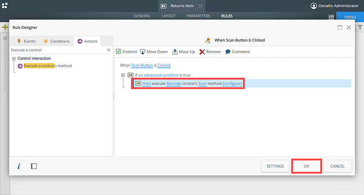Open the Conditions tab
This screenshot has width=364, height=195.
pyautogui.click(x=56, y=41)
